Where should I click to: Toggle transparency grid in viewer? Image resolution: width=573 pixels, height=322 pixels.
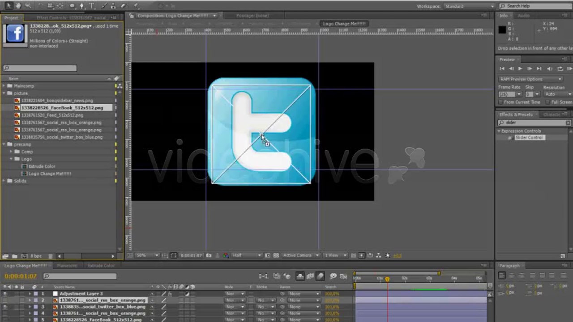(276, 255)
